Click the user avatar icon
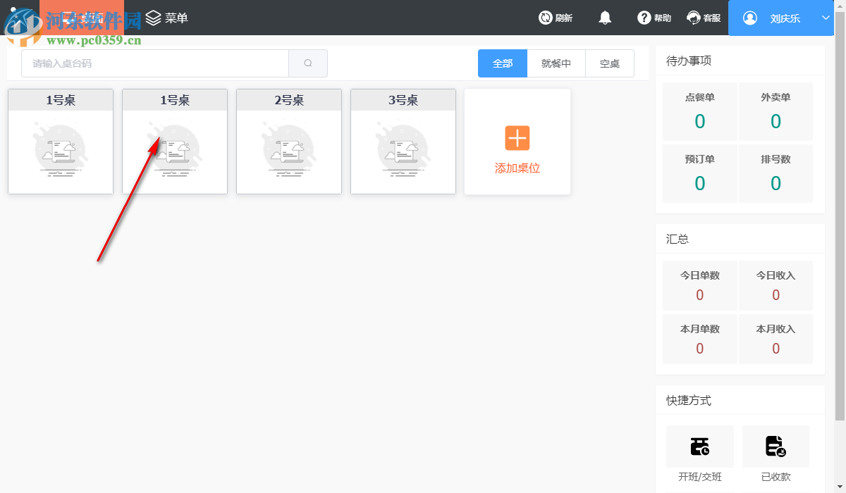 coord(749,18)
